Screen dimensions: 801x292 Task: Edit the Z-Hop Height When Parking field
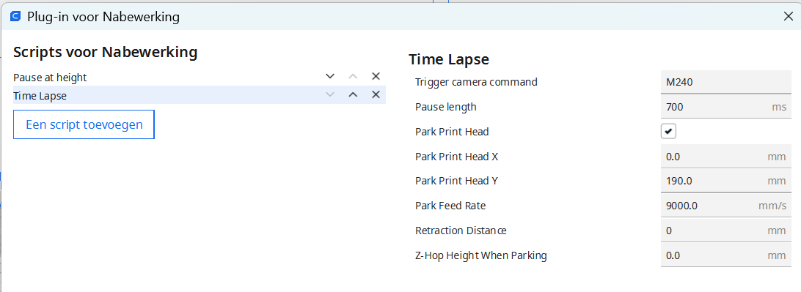[x=726, y=255]
